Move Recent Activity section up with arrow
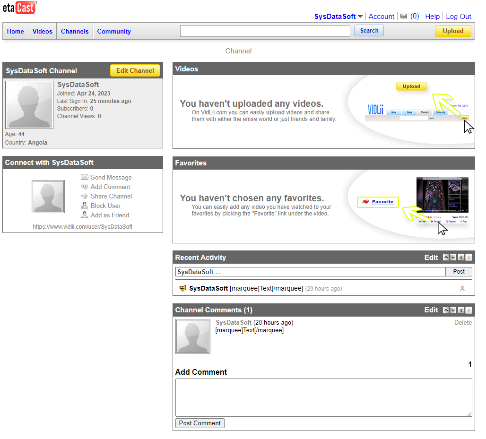The height and width of the screenshot is (439, 486). click(446, 258)
